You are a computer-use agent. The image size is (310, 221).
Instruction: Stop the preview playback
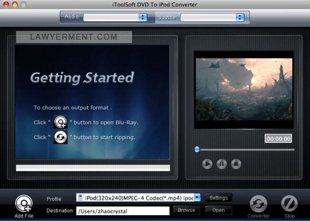point(236,164)
